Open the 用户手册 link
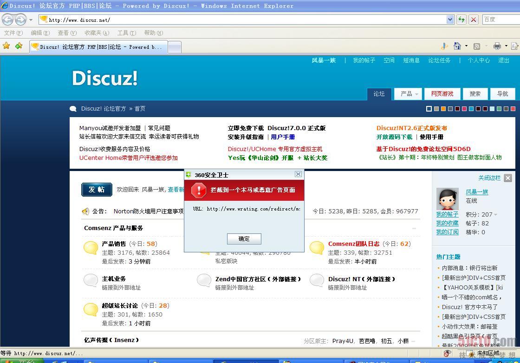The height and width of the screenshot is (363, 520). point(283,137)
